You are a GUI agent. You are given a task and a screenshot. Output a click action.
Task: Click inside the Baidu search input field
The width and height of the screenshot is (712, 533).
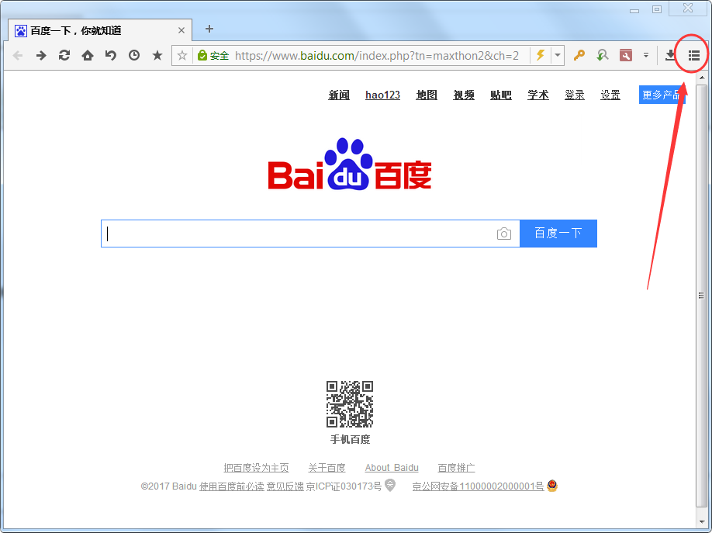pyautogui.click(x=295, y=233)
